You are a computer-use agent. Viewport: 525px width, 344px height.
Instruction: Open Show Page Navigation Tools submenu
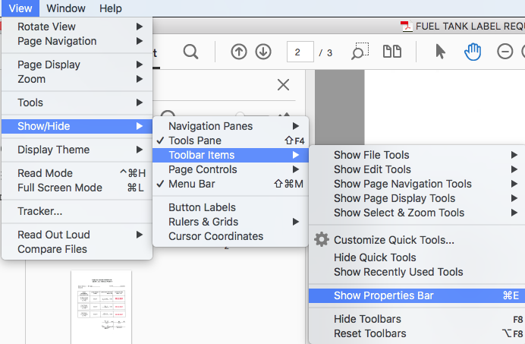(417, 184)
